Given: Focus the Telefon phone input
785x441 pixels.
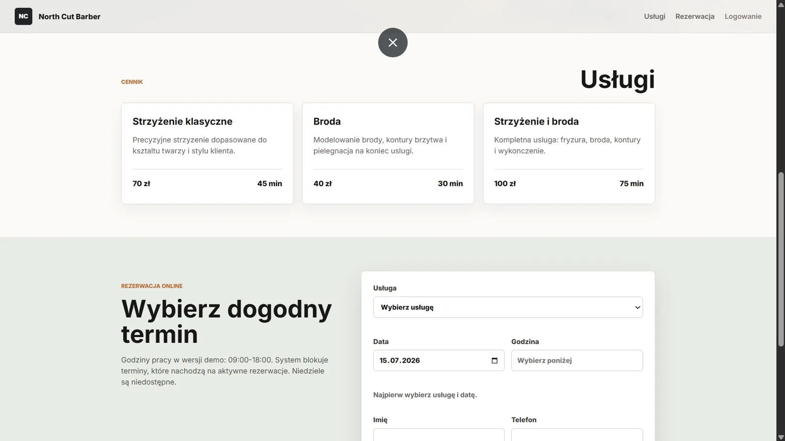Looking at the screenshot, I should [577, 435].
